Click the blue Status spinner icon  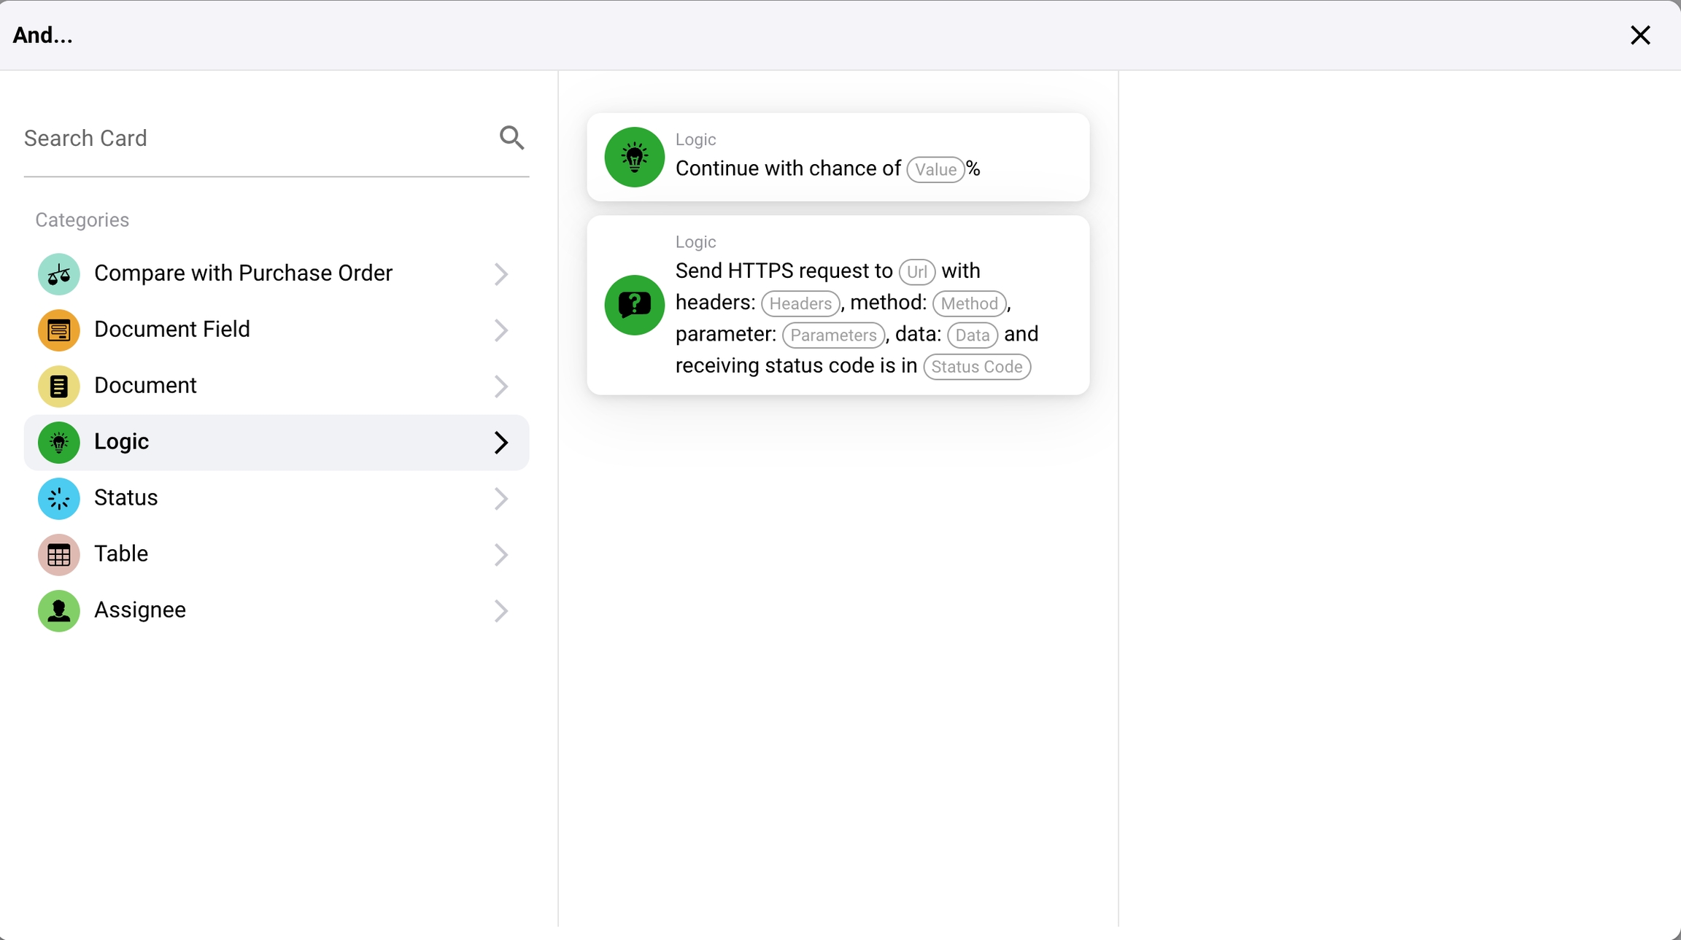pos(58,498)
